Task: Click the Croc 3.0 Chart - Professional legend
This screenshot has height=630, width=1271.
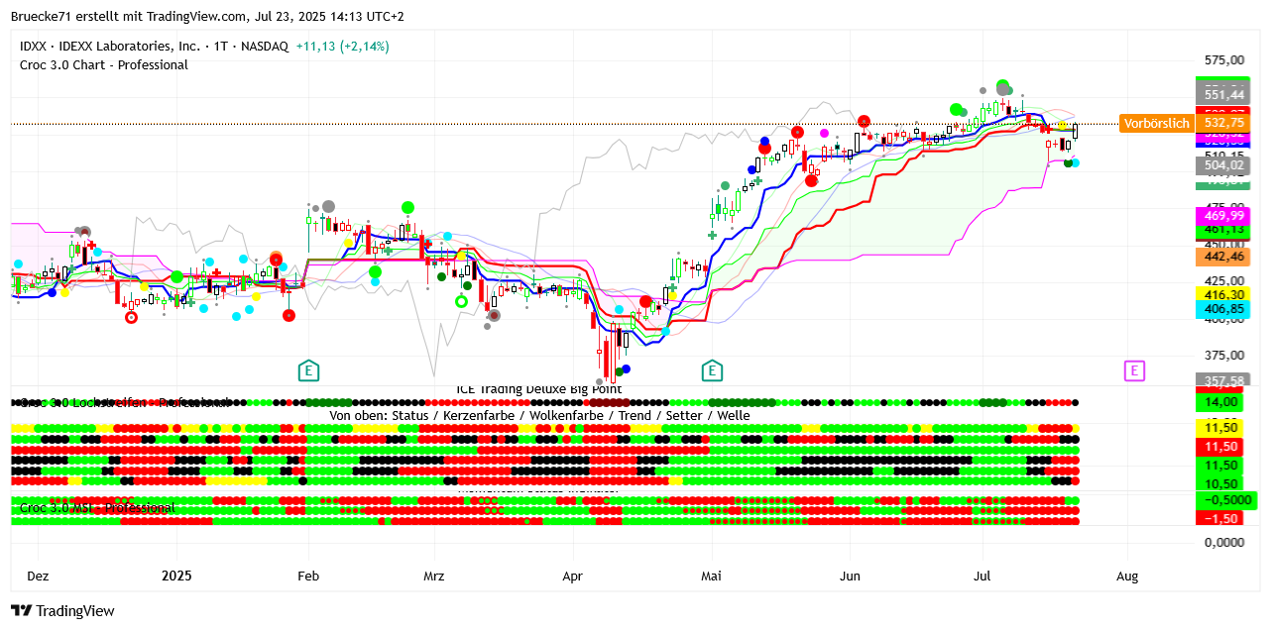Action: [x=104, y=65]
